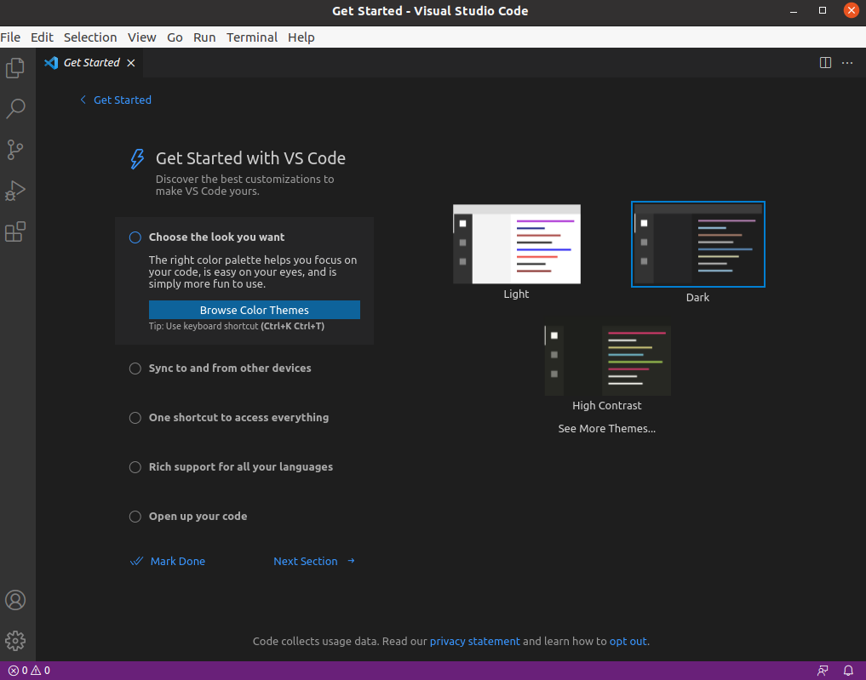Click See More Themes link
The image size is (866, 680).
pos(606,428)
